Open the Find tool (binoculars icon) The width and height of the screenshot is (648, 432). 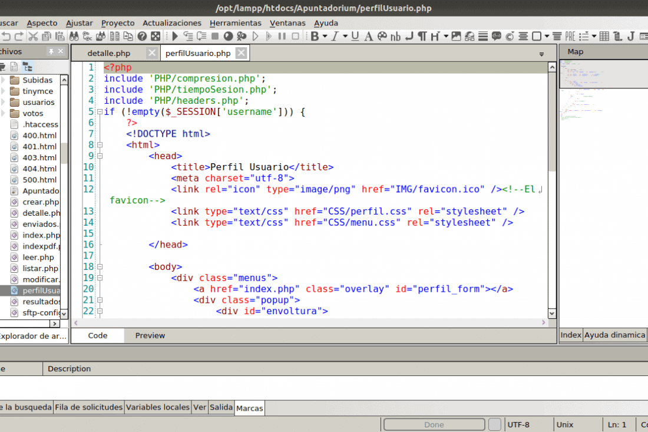pos(73,36)
